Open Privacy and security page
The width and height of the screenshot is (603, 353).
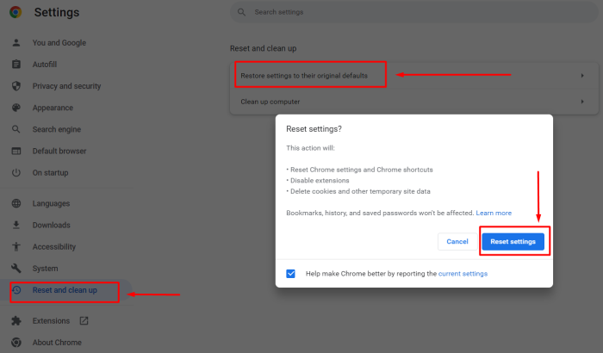[x=66, y=86]
